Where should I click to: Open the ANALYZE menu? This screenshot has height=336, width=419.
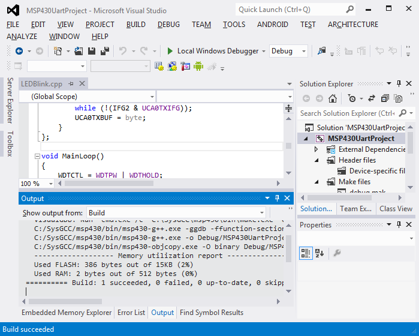pos(22,37)
